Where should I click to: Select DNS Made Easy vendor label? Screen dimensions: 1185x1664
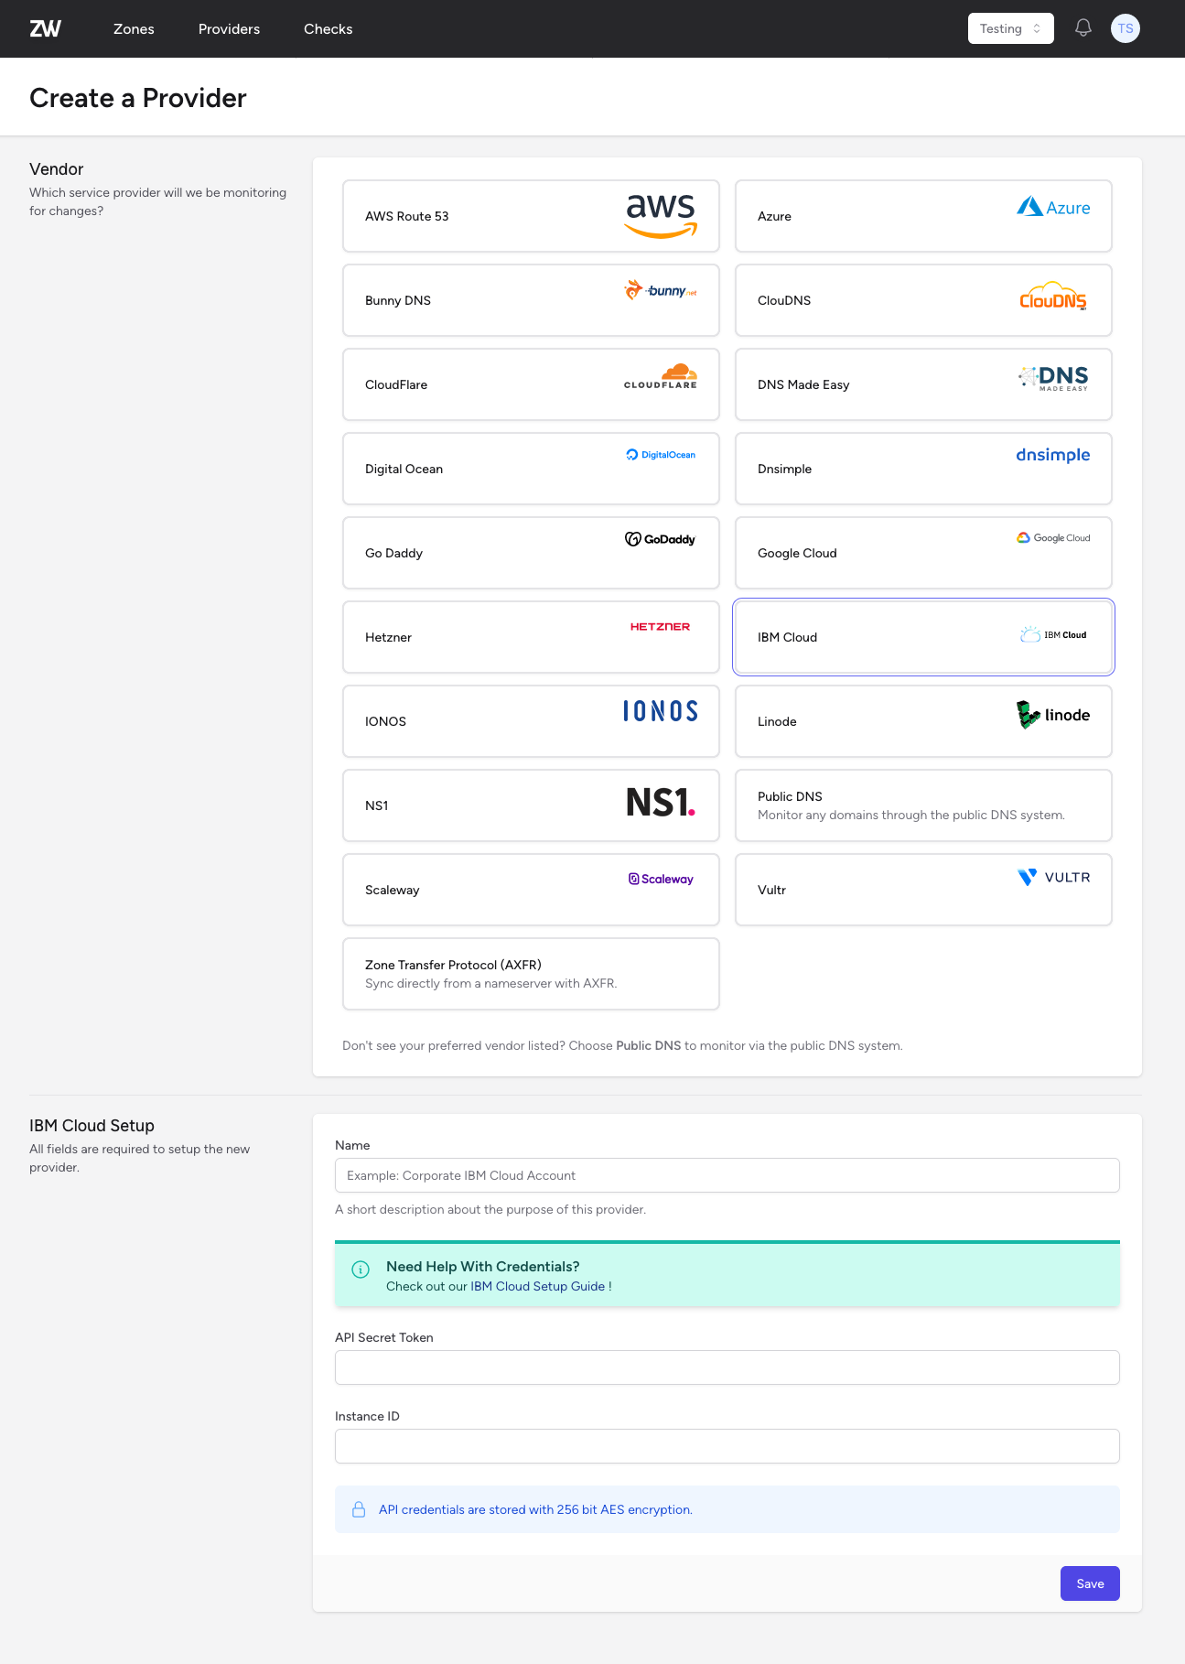pyautogui.click(x=803, y=384)
